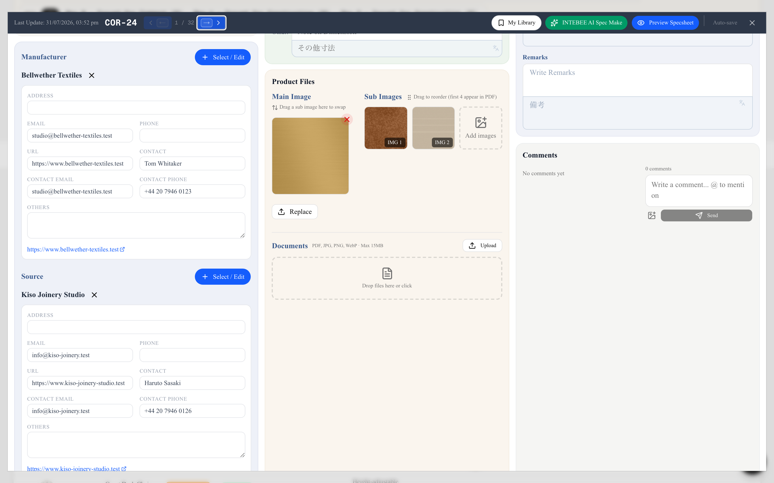Launch INTEBEE AI Spec Make

coord(586,23)
